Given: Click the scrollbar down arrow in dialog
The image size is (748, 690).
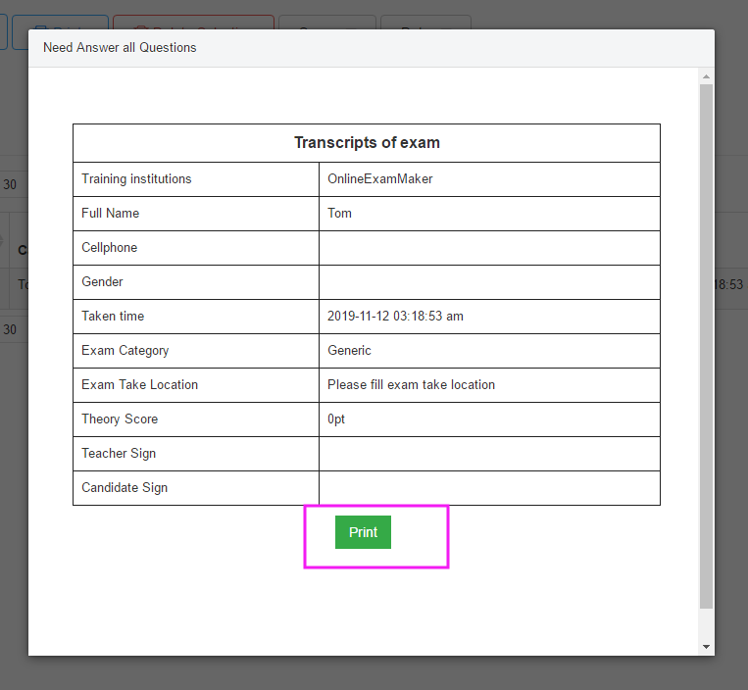Looking at the screenshot, I should coord(706,647).
